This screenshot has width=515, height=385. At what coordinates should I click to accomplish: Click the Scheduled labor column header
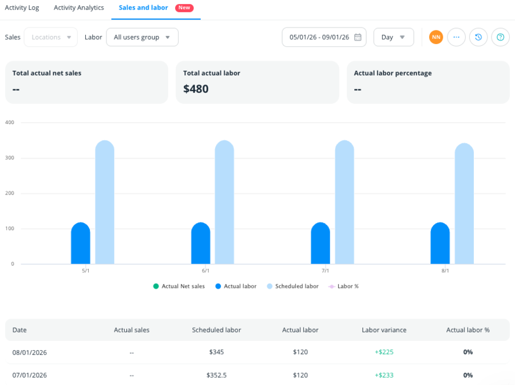pos(216,330)
